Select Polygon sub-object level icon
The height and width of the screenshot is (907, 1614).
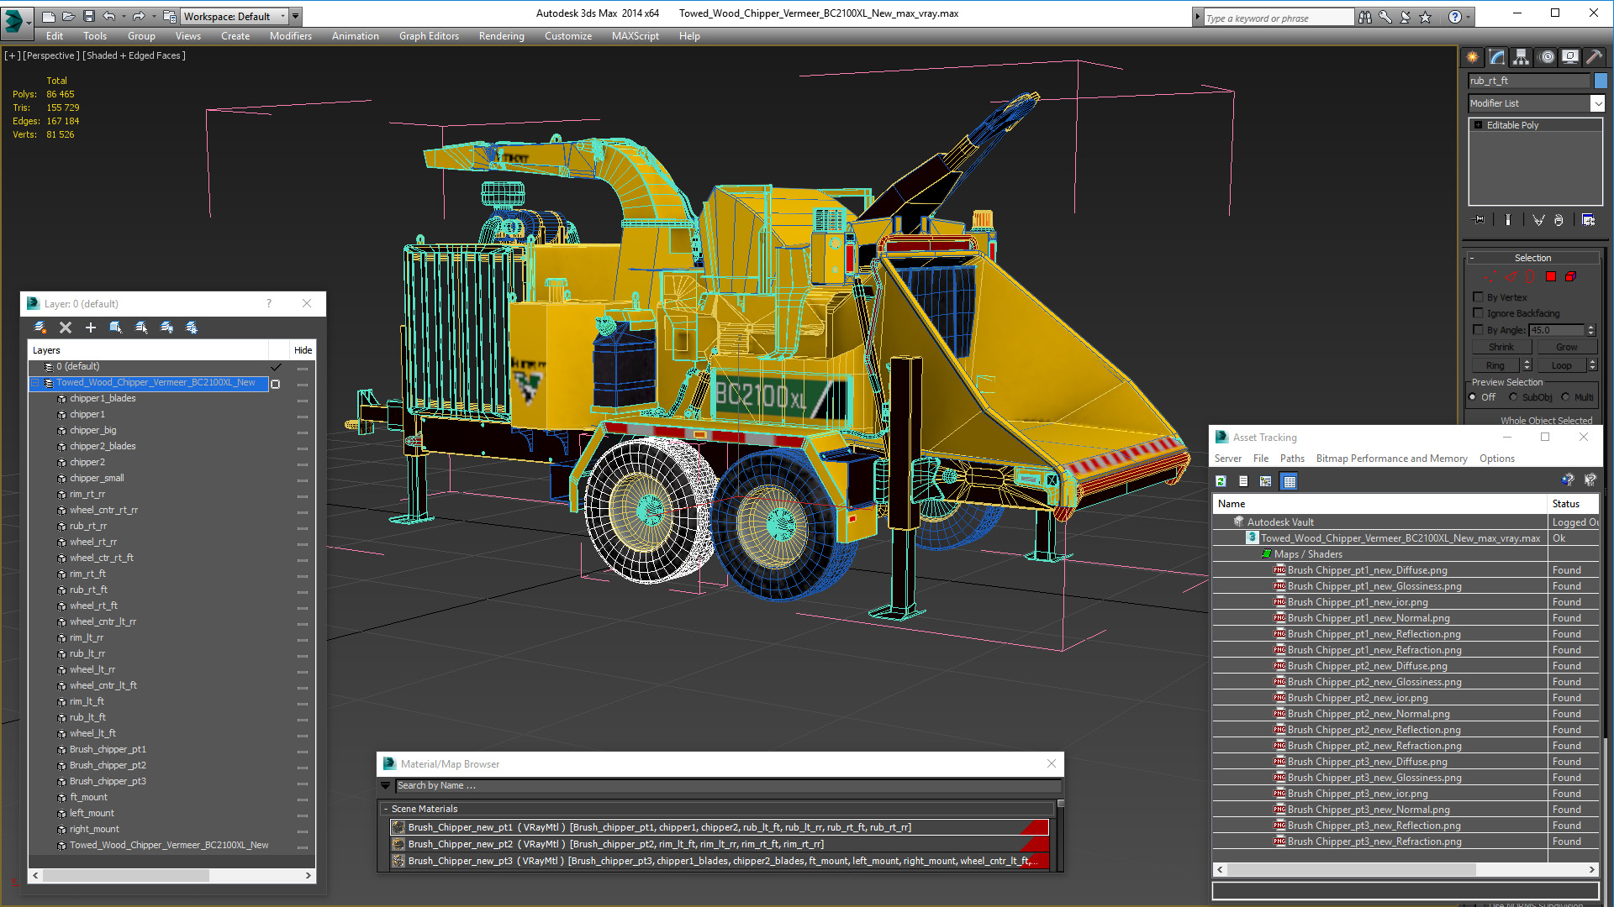(1551, 276)
